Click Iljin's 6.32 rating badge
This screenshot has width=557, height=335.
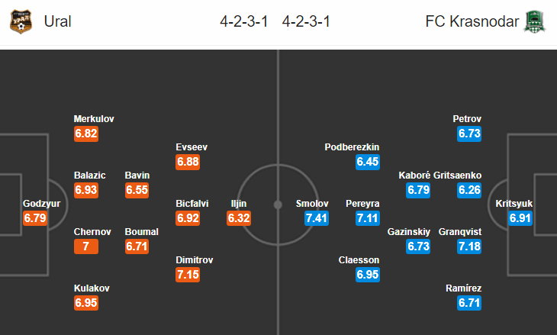click(239, 218)
